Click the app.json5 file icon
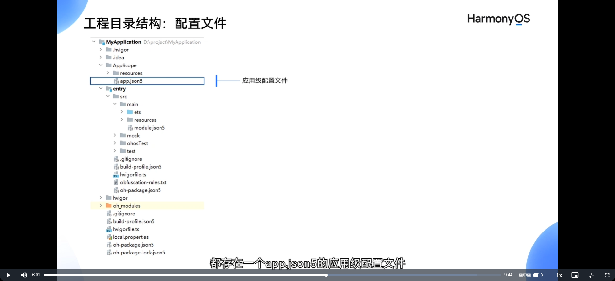Screen dimensions: 615x281 point(116,81)
